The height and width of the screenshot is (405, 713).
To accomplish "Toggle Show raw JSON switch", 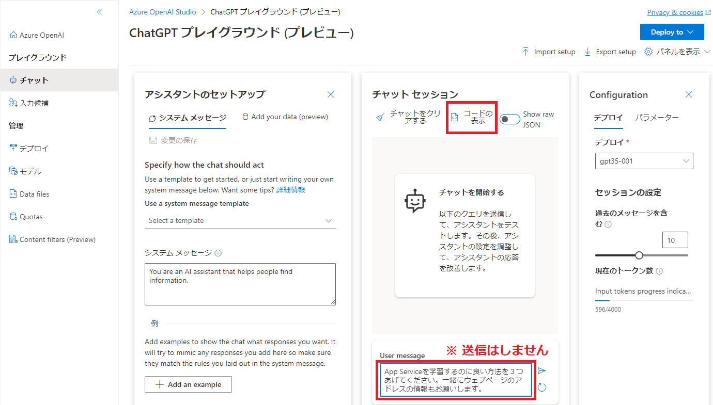I will click(x=510, y=119).
